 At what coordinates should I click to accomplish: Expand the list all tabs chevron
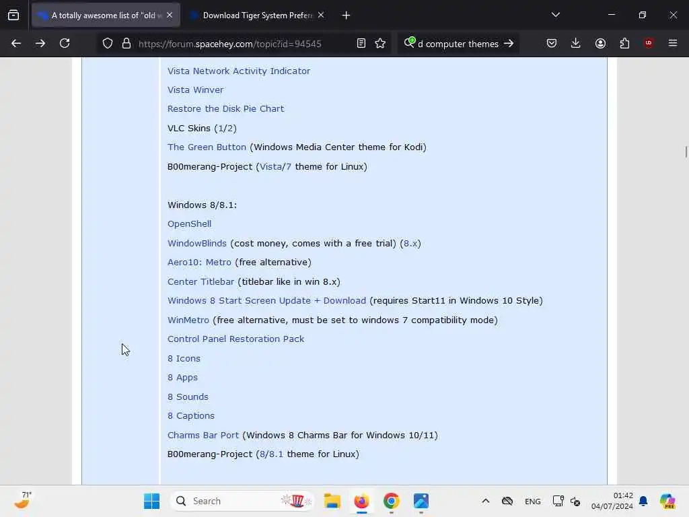(x=555, y=15)
